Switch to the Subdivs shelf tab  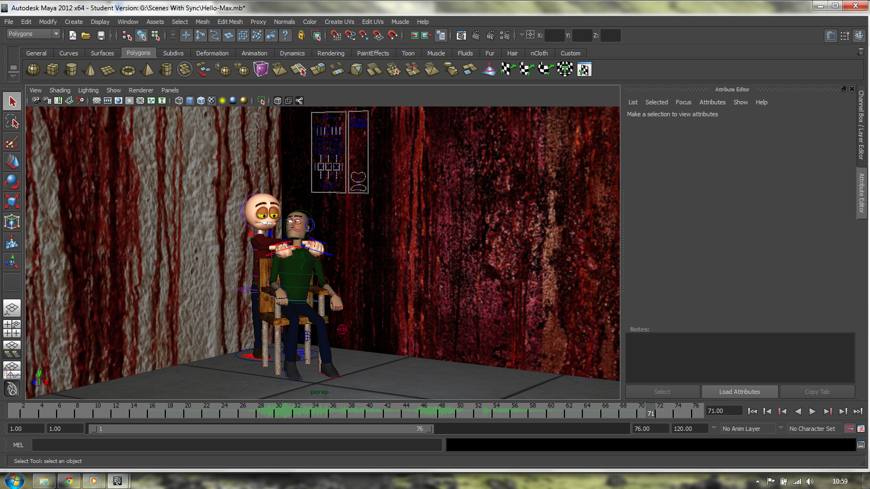[x=173, y=53]
